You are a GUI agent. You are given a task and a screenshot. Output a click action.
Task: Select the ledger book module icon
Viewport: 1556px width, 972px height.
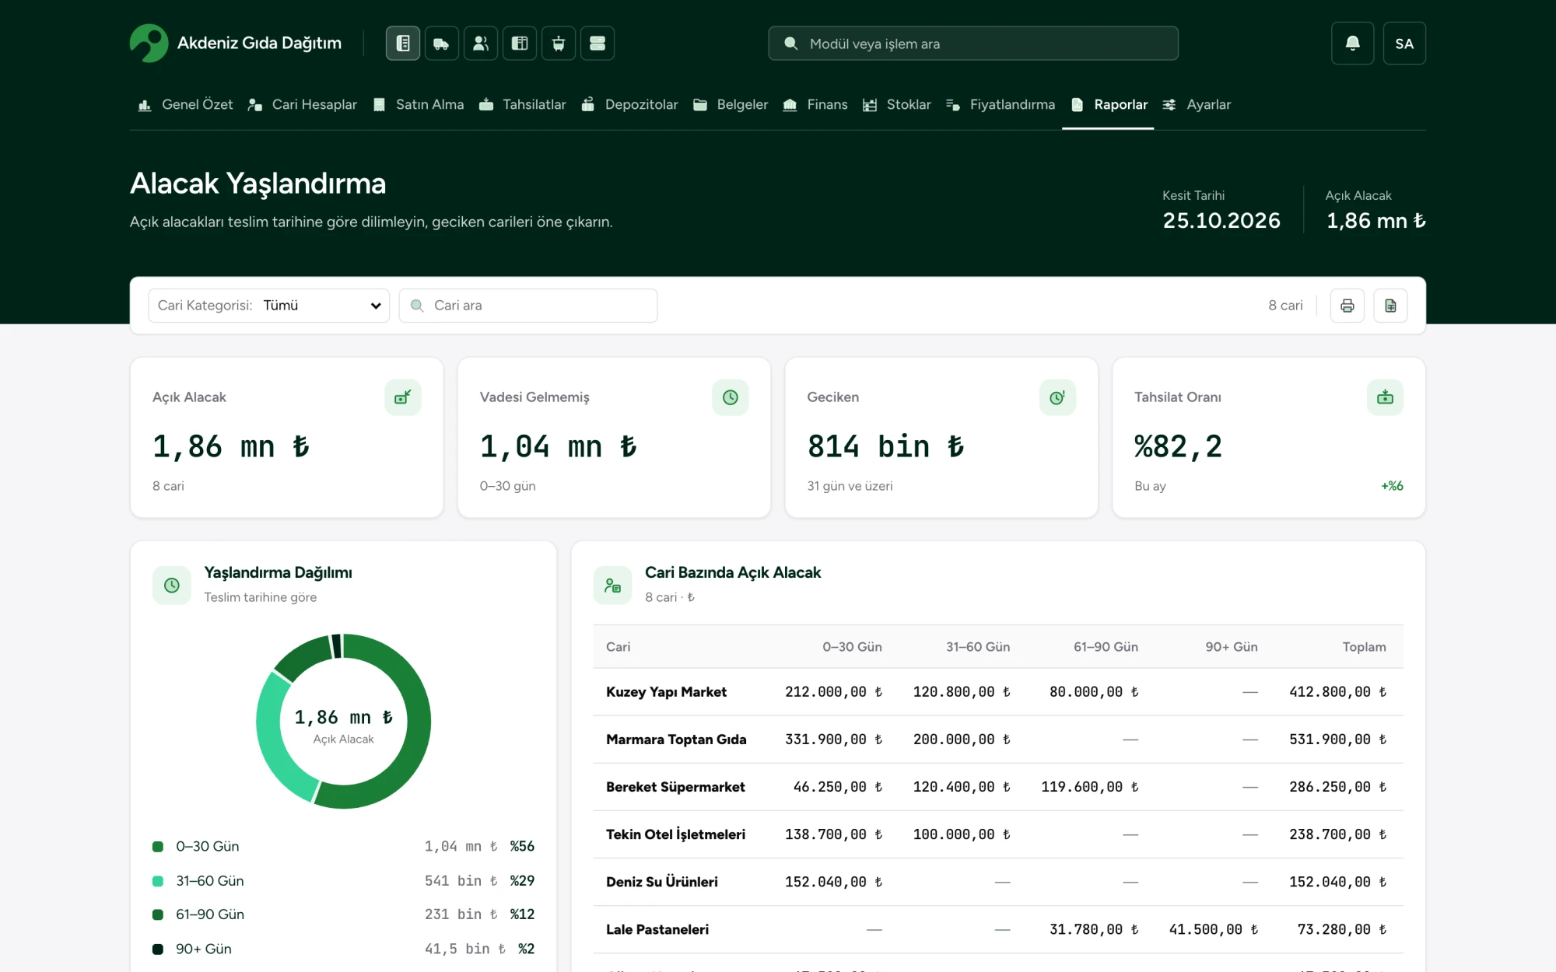point(403,44)
